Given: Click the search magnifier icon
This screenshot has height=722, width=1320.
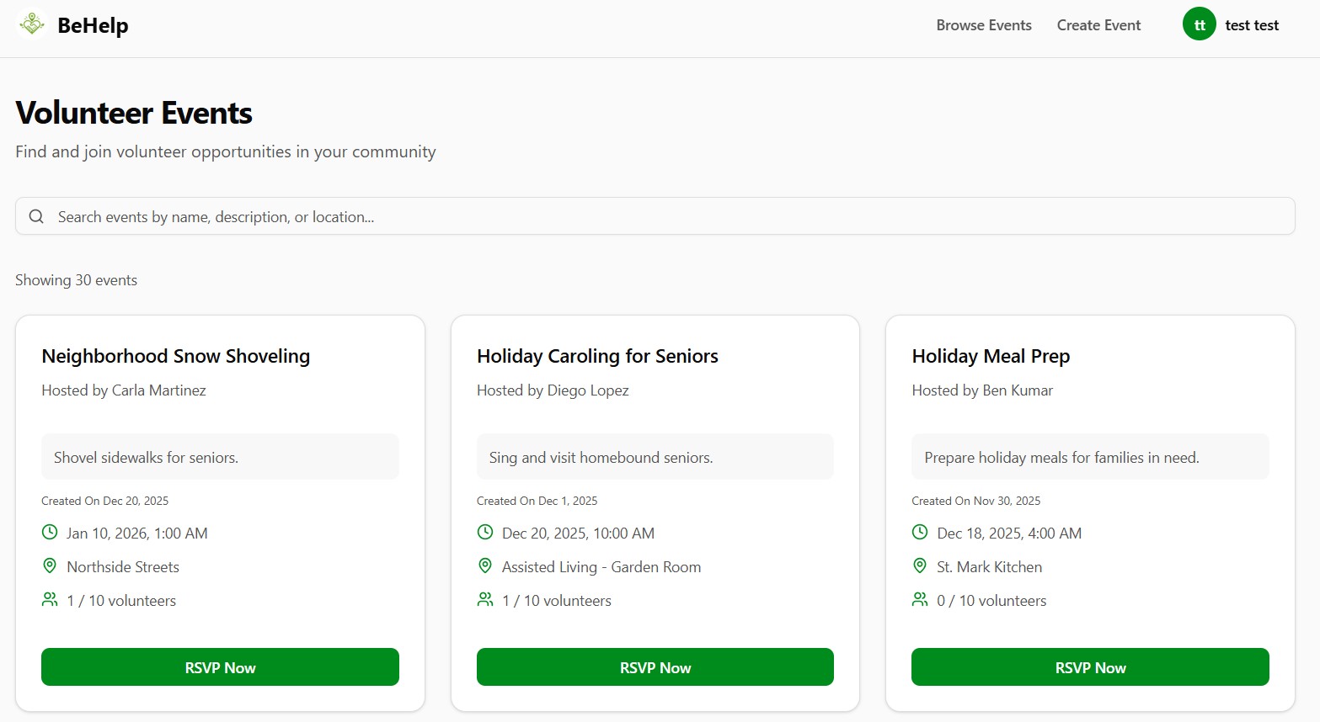Looking at the screenshot, I should point(36,216).
